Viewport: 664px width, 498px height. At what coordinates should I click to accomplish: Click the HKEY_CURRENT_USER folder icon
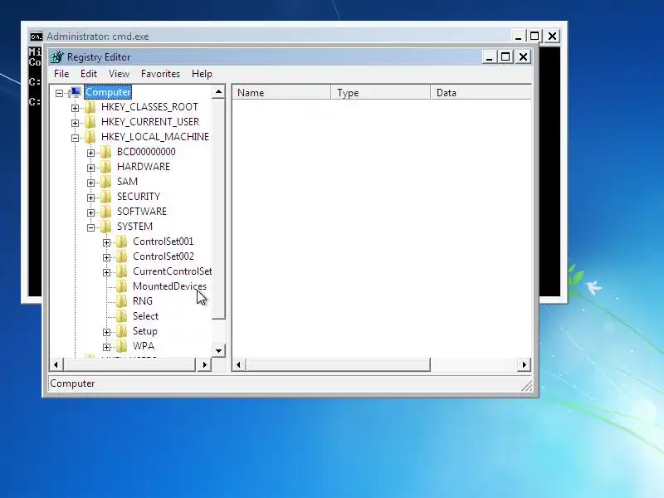pos(90,122)
